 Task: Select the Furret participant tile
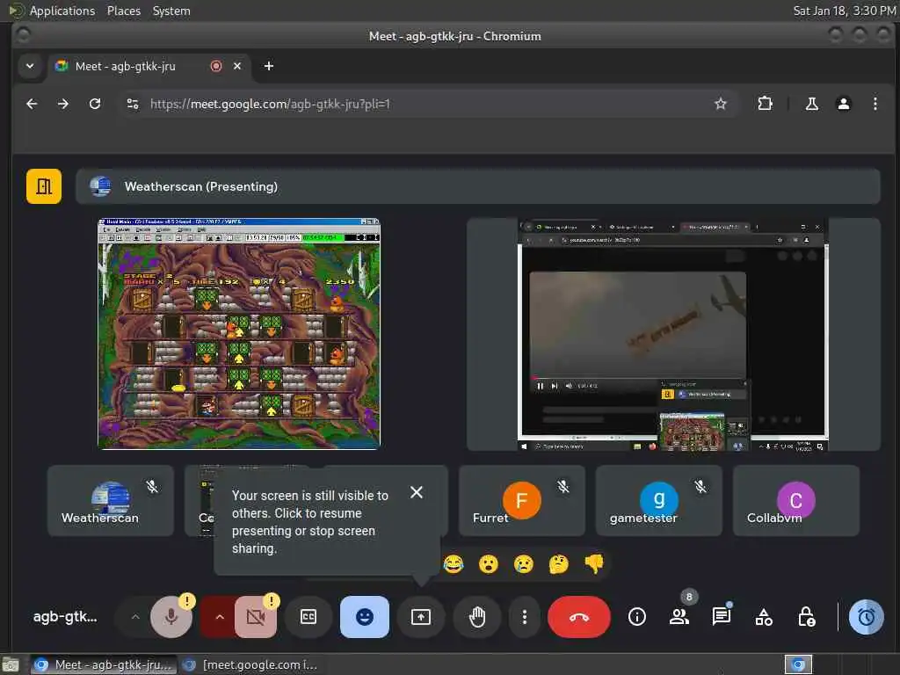(522, 500)
